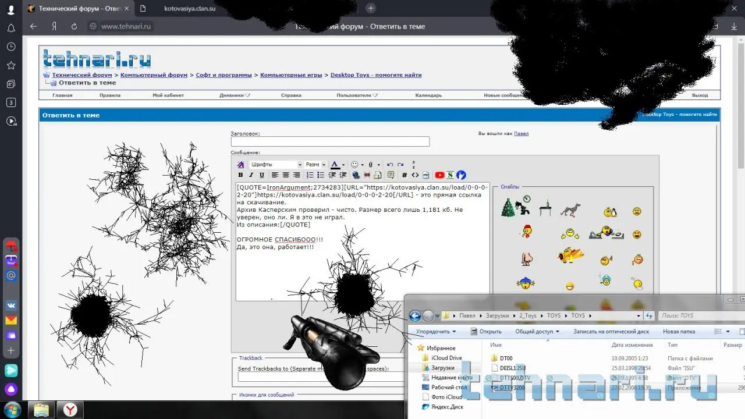
Task: Open the Шрифты font dropdown
Action: pyautogui.click(x=276, y=165)
